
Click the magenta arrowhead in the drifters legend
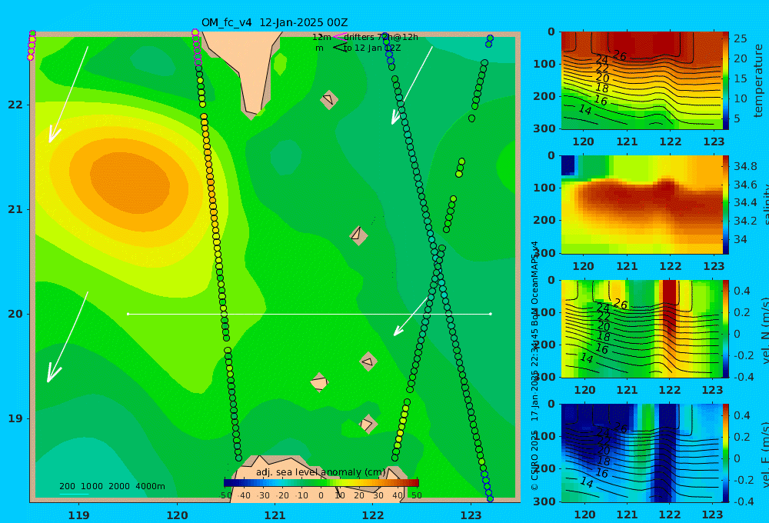click(x=339, y=37)
